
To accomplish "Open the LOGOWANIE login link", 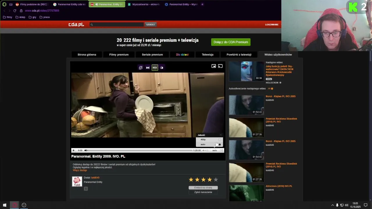I will 272,25.
